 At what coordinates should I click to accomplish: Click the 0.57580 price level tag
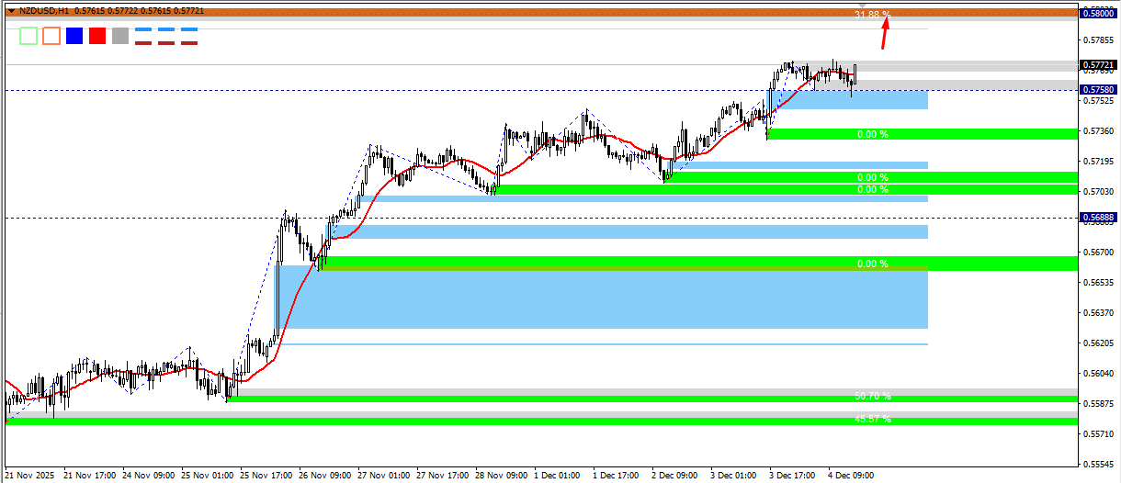point(1099,90)
